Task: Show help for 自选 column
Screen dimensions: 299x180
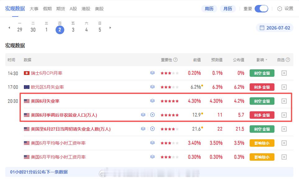Action: (288, 60)
